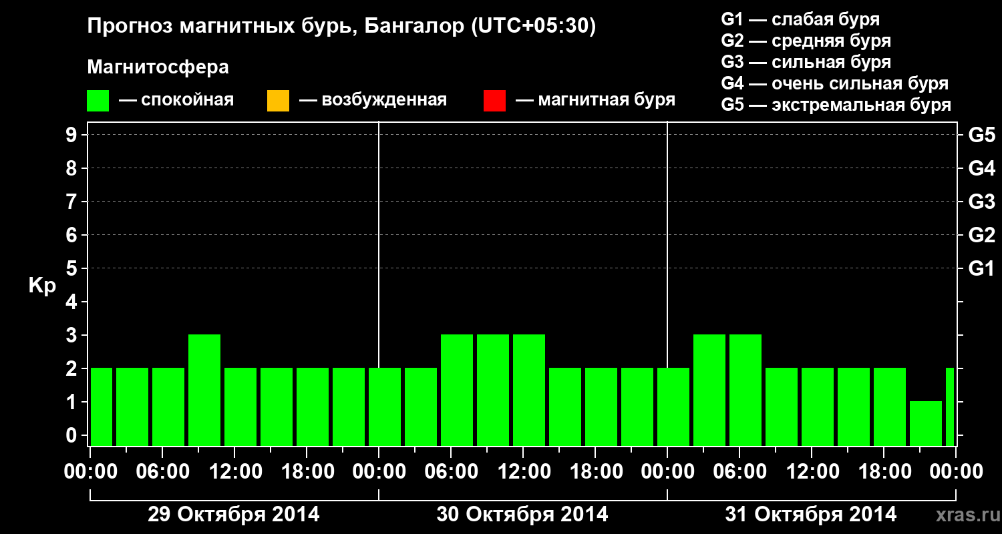
Task: Click 'G3 — сильная буря' legend line
Action: [806, 62]
